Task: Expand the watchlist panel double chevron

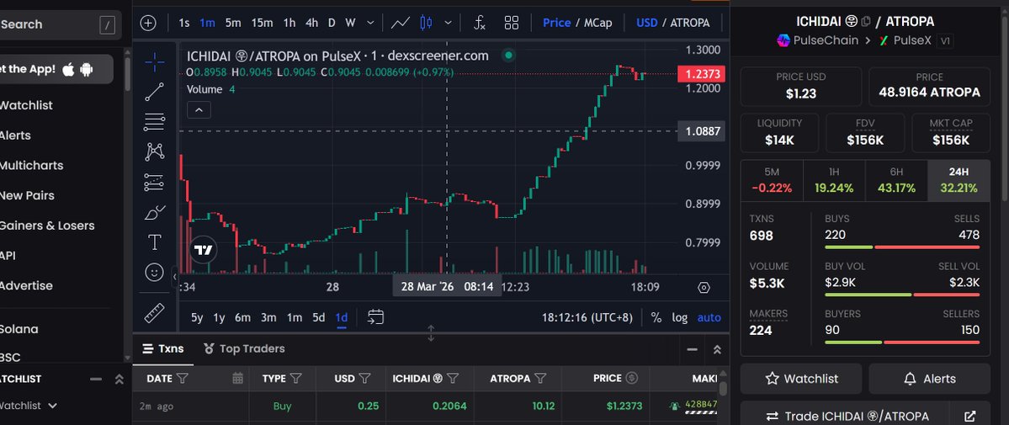Action: 119,380
